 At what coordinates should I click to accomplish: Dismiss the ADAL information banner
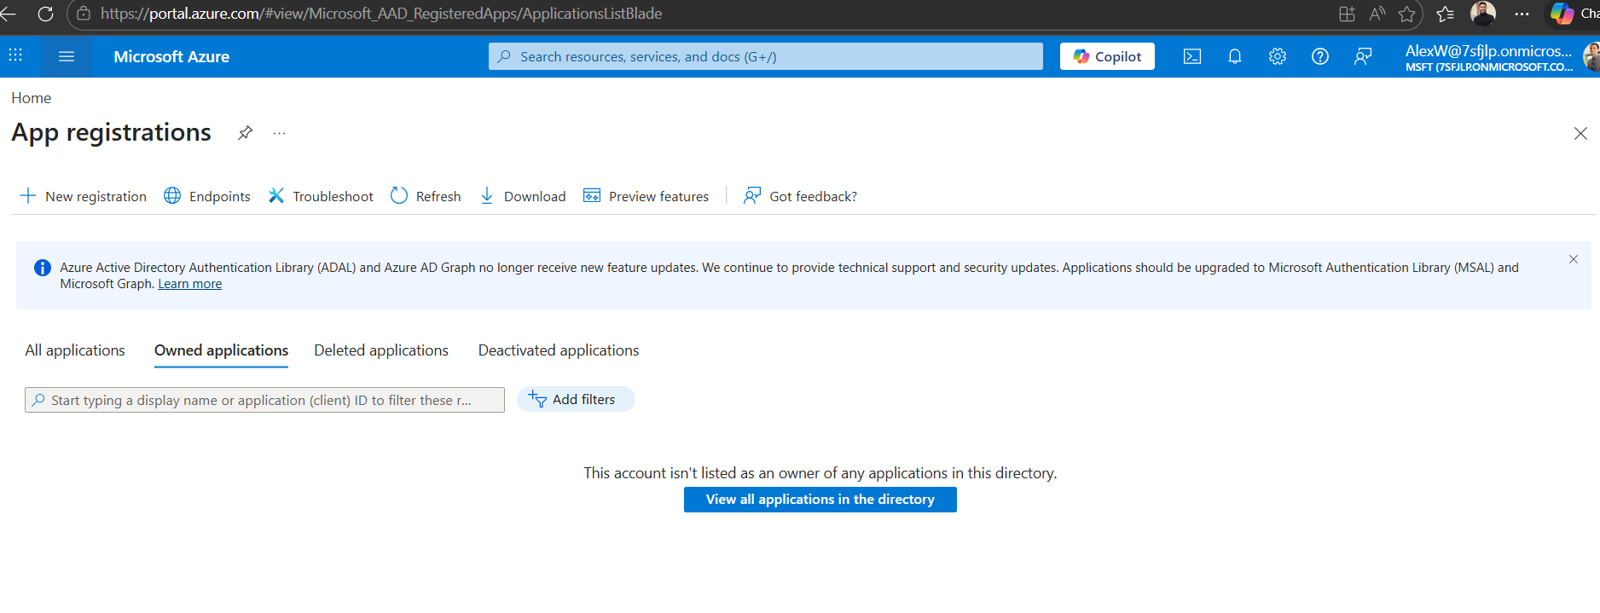pyautogui.click(x=1574, y=259)
